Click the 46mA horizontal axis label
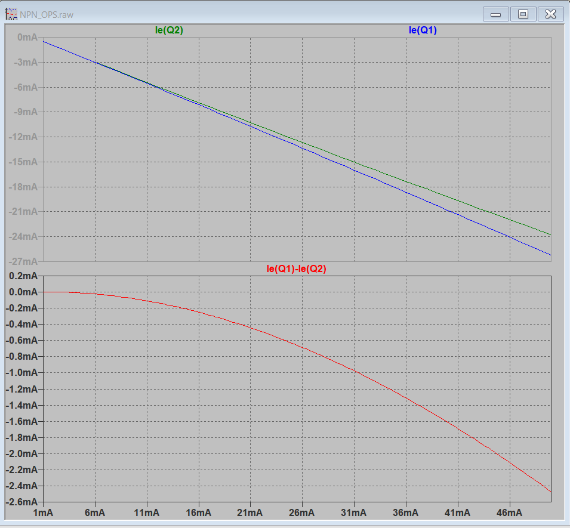The height and width of the screenshot is (528, 570). pos(510,512)
